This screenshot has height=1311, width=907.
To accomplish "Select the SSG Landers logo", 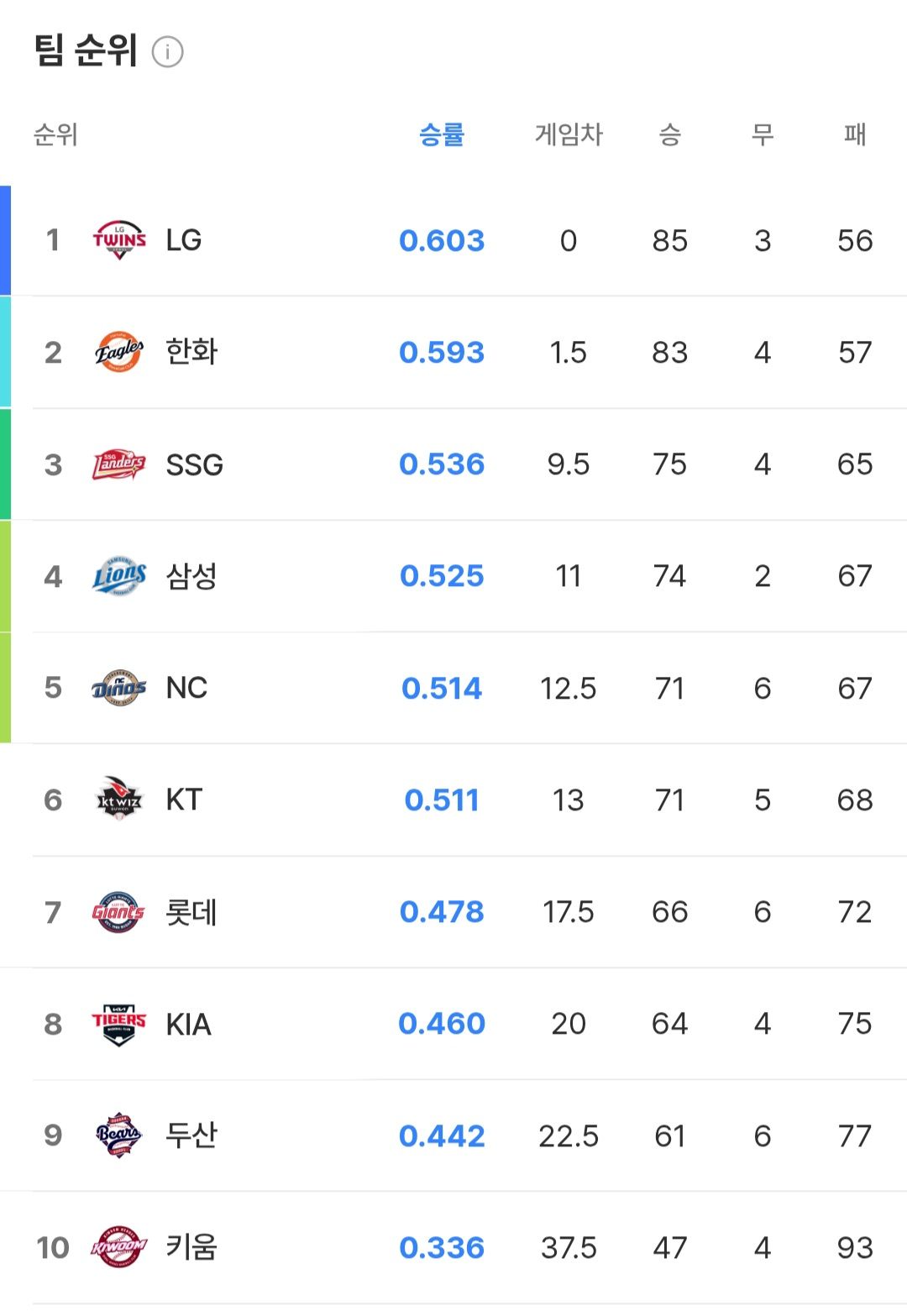I will tap(118, 464).
